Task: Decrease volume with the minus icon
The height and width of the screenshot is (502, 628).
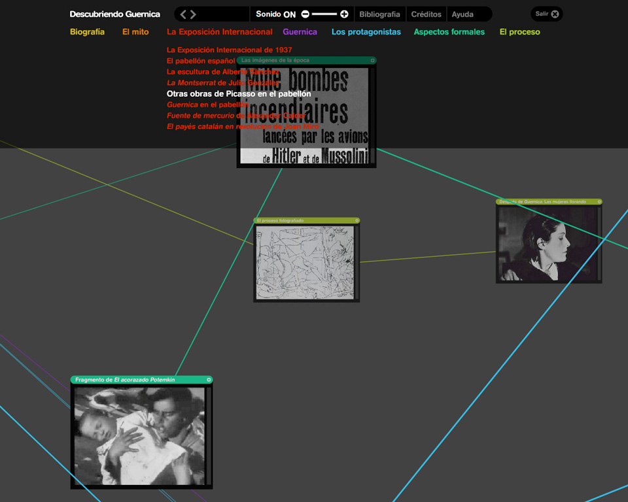Action: pos(305,14)
